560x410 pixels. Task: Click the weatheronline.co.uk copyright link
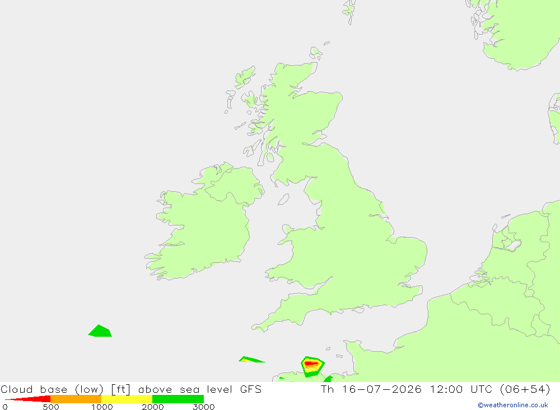pos(513,405)
